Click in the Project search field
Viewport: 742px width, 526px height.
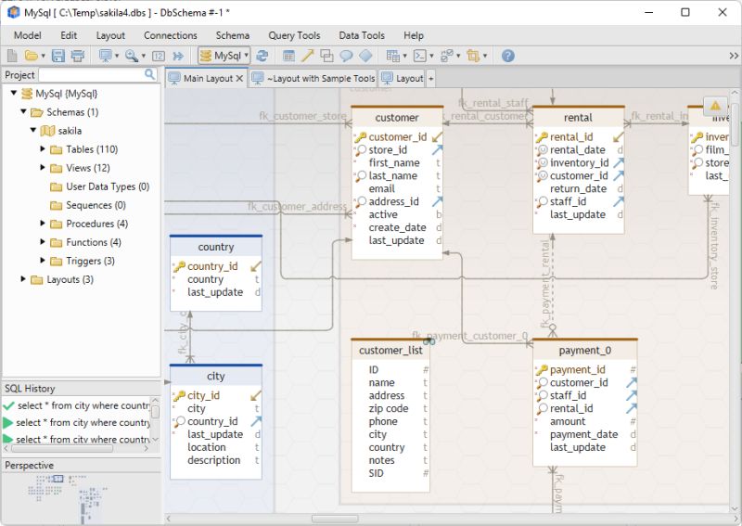point(91,75)
